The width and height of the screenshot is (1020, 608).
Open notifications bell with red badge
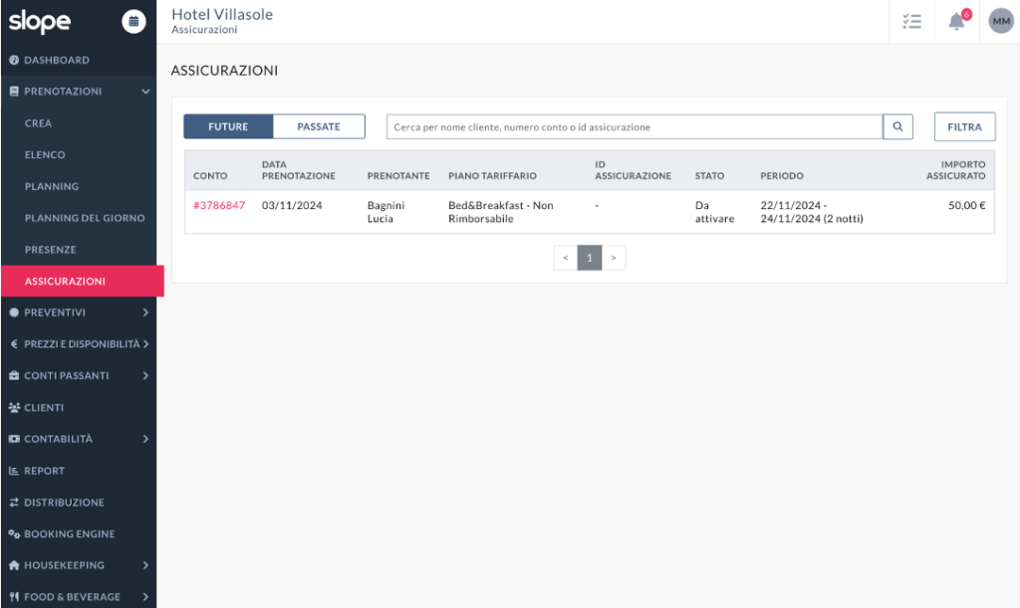[957, 22]
